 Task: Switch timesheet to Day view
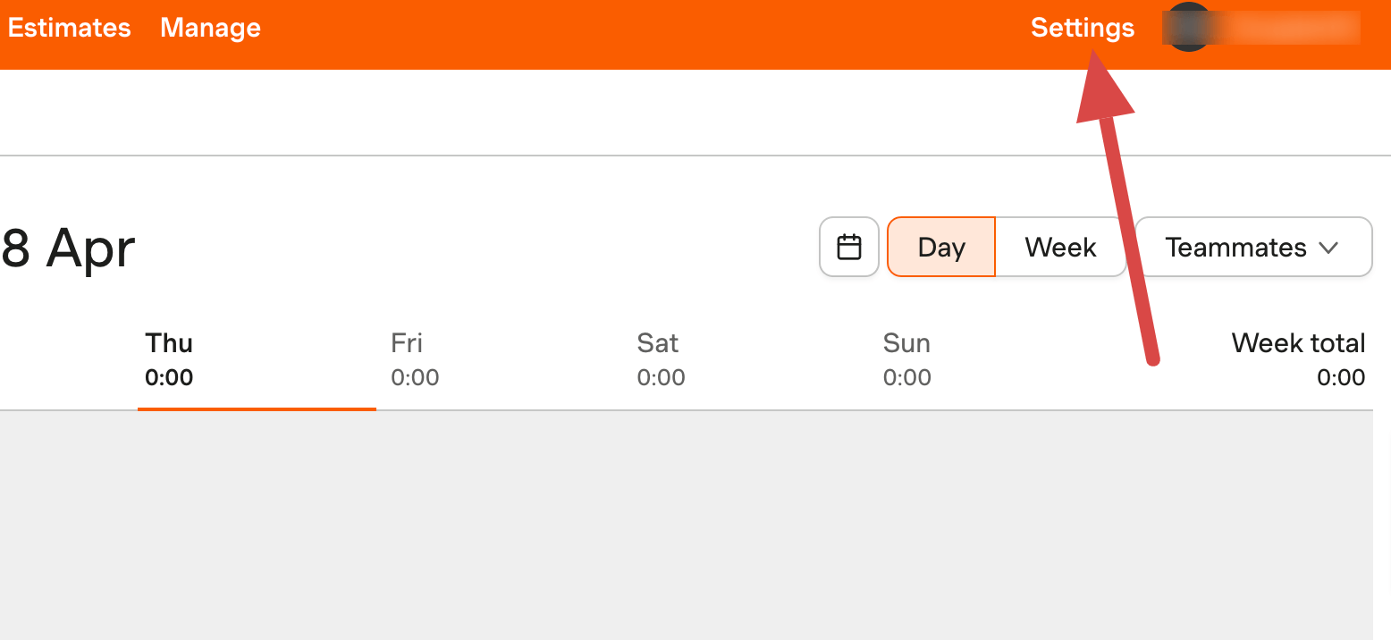coord(941,247)
